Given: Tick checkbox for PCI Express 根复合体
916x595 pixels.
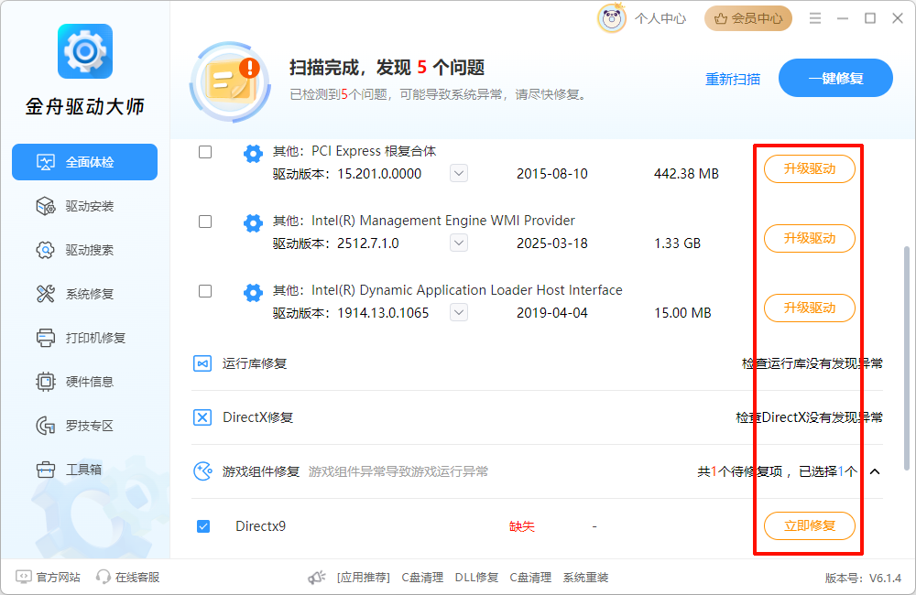Looking at the screenshot, I should (x=205, y=152).
